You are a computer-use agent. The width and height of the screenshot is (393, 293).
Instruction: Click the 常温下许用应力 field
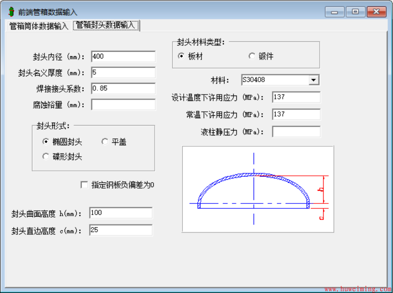[x=296, y=115]
